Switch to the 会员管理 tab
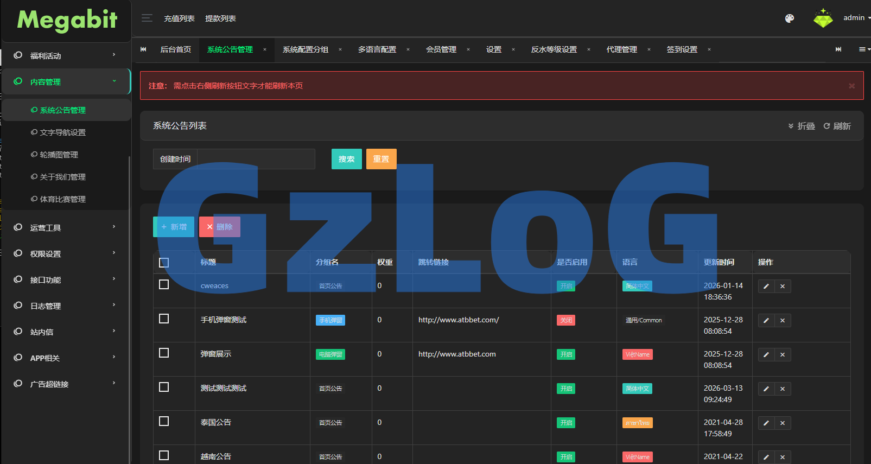Screen dimensions: 871x464 [x=441, y=49]
